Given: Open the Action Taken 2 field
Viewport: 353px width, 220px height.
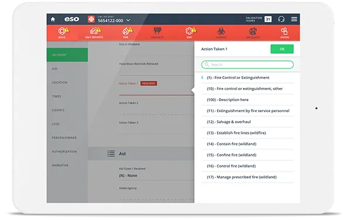Looking at the screenshot, I should click(157, 108).
